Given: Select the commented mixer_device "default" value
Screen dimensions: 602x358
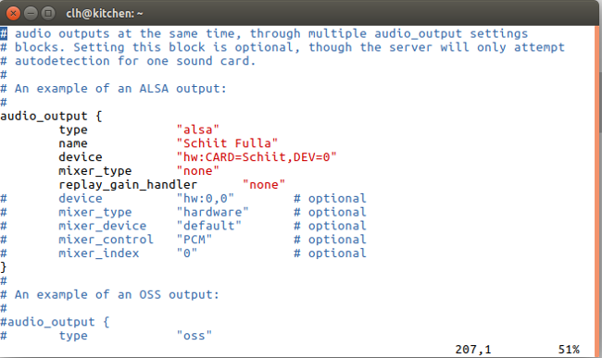Looking at the screenshot, I should 209,226.
